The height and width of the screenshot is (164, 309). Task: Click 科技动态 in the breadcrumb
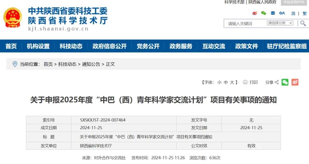coord(67,64)
